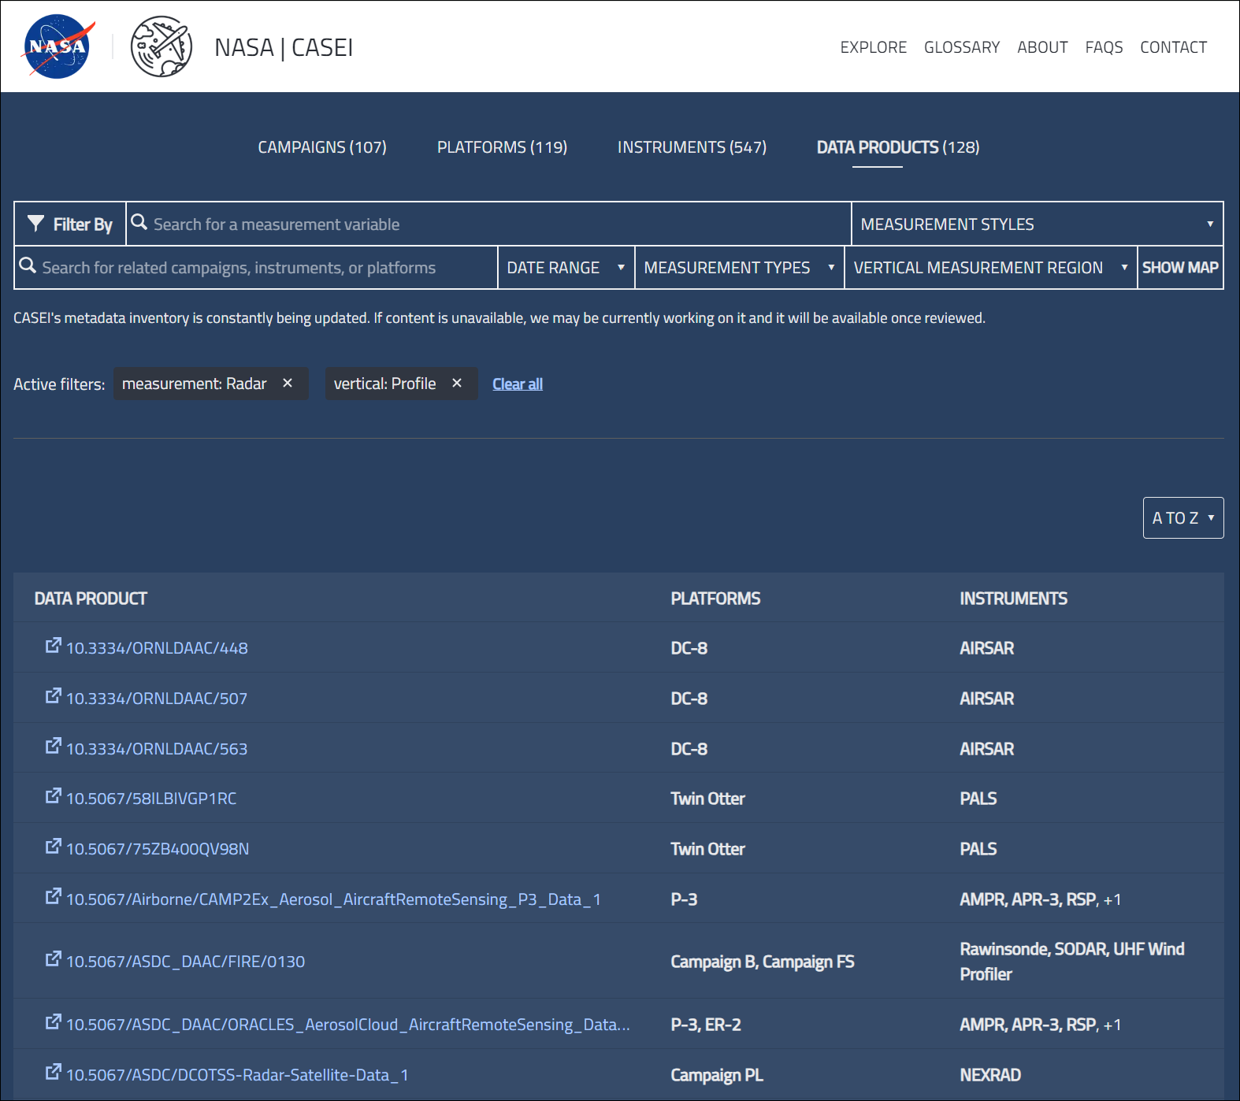Image resolution: width=1240 pixels, height=1101 pixels.
Task: Click external link icon for 10.3334/ORNLDAAC/507
Action: coord(53,696)
